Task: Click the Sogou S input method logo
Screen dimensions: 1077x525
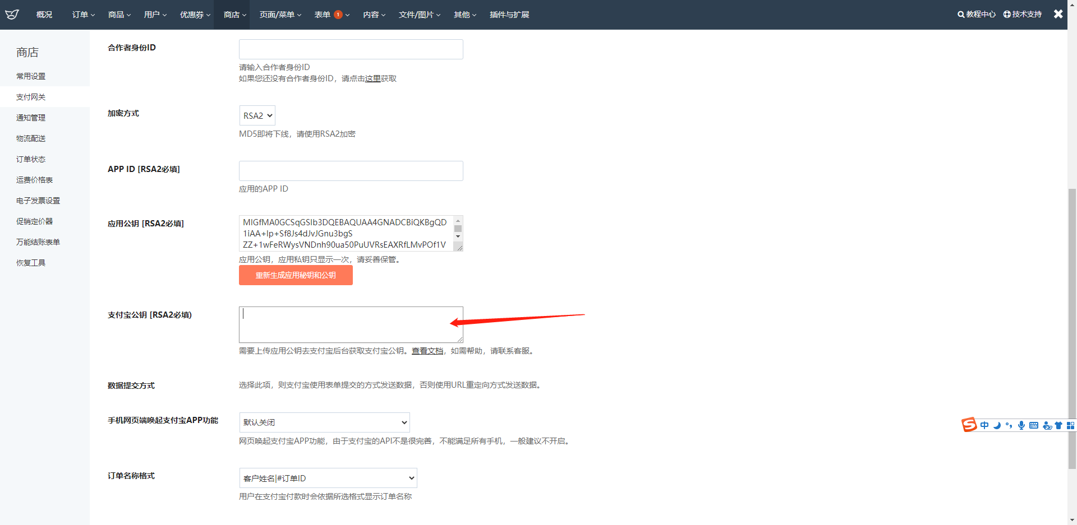Action: pyautogui.click(x=969, y=425)
